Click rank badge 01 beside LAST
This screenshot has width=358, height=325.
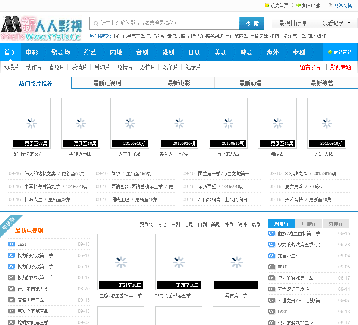click(x=11, y=244)
